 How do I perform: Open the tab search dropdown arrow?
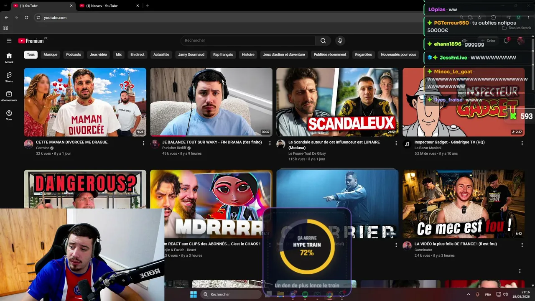pyautogui.click(x=5, y=6)
